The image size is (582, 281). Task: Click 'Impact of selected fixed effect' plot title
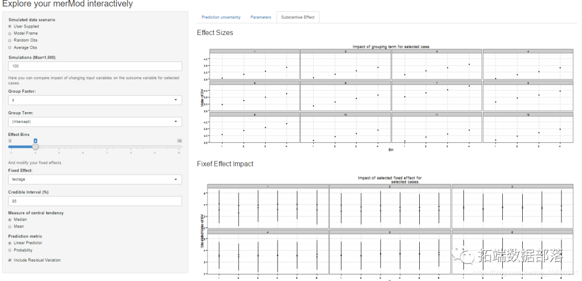(x=390, y=180)
